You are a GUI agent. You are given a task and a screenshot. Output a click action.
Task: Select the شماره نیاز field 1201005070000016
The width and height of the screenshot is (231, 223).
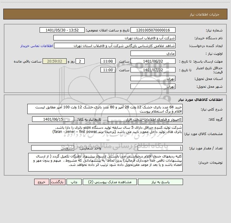coord(153,30)
